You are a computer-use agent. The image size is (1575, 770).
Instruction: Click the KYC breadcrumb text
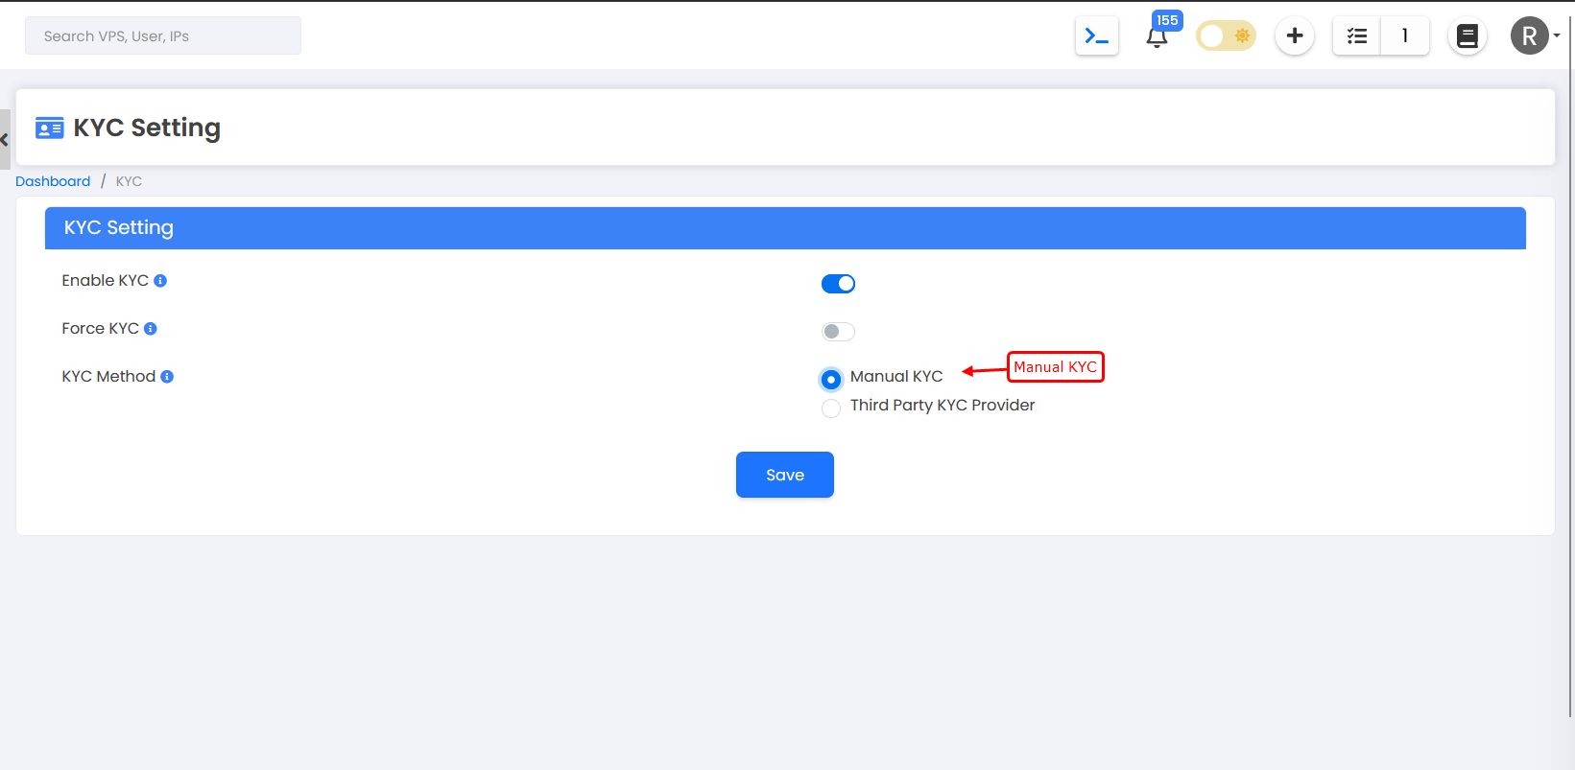click(129, 181)
